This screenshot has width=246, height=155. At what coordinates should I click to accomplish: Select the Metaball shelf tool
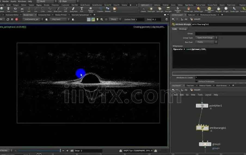coord(107,10)
